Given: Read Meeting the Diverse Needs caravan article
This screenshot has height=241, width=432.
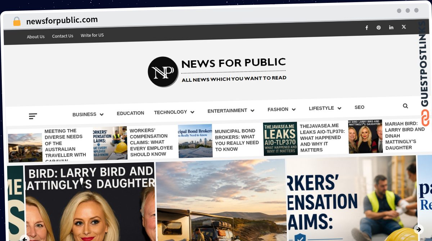Looking at the screenshot, I should [x=66, y=145].
